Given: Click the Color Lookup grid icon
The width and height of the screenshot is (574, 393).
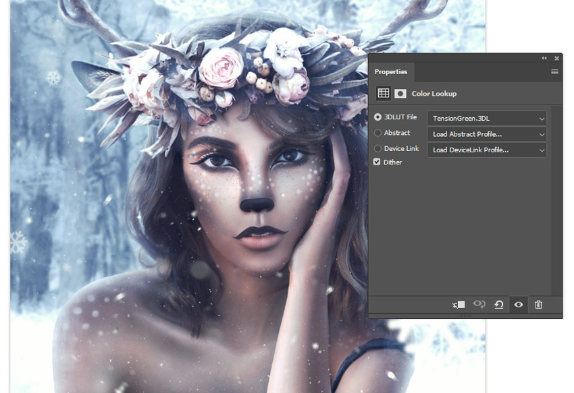Looking at the screenshot, I should [384, 93].
